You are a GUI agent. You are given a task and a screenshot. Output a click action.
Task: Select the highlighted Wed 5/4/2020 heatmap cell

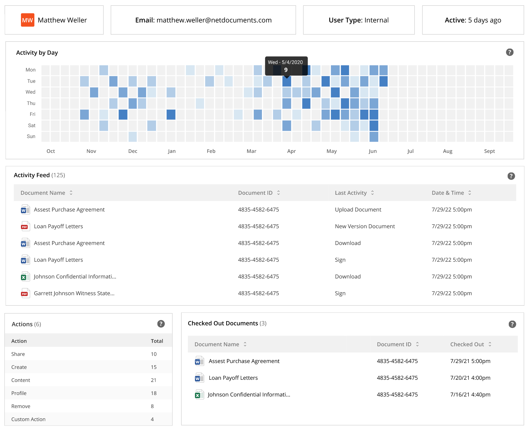(287, 81)
